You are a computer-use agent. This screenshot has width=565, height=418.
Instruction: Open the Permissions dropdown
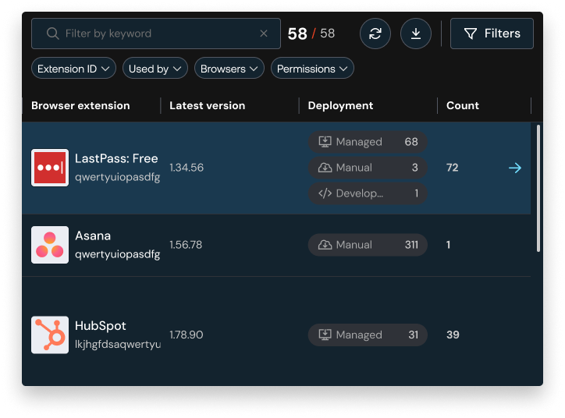312,69
